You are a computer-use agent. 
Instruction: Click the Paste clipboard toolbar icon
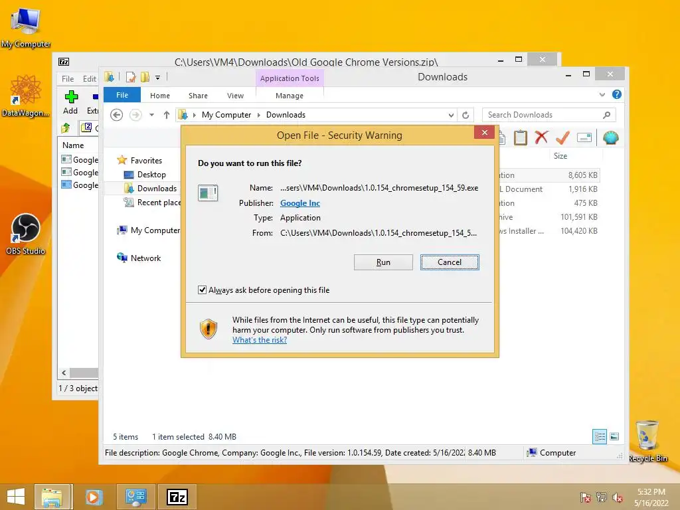click(x=520, y=138)
